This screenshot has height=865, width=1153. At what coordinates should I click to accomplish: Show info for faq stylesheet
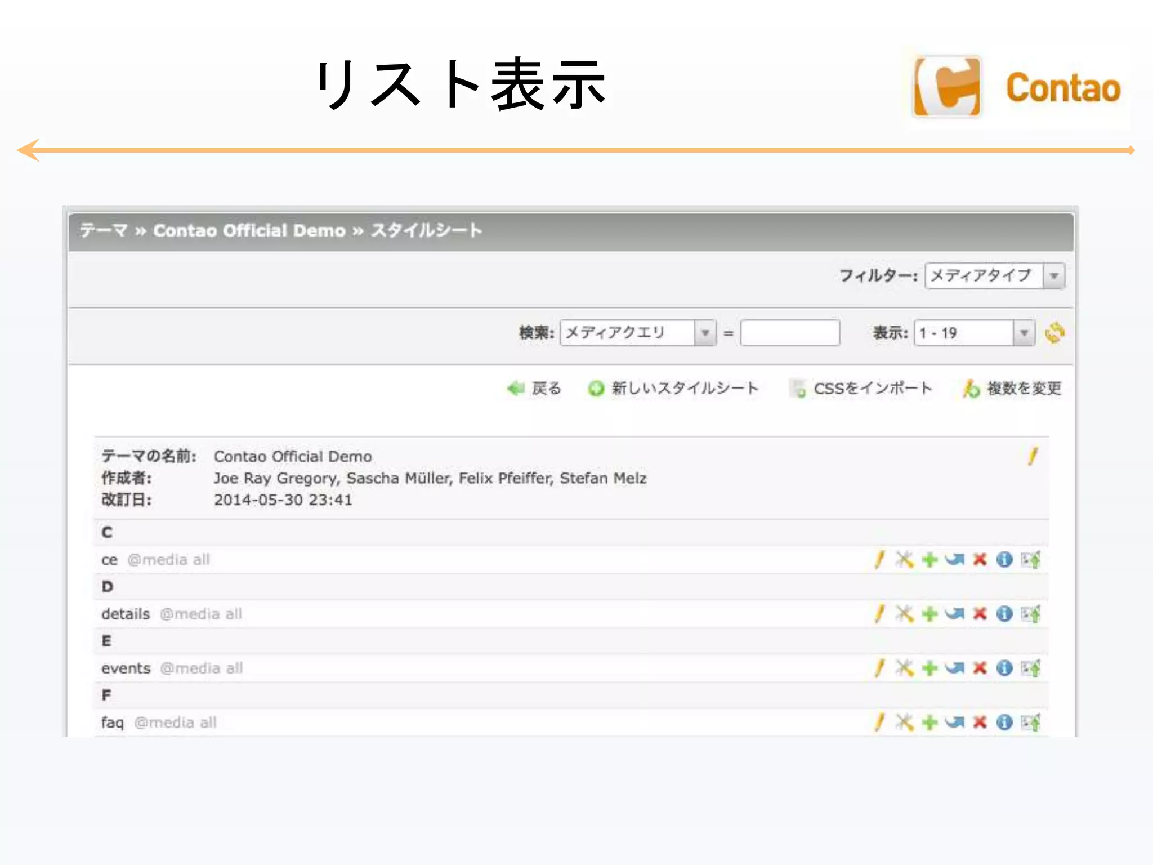(1004, 722)
